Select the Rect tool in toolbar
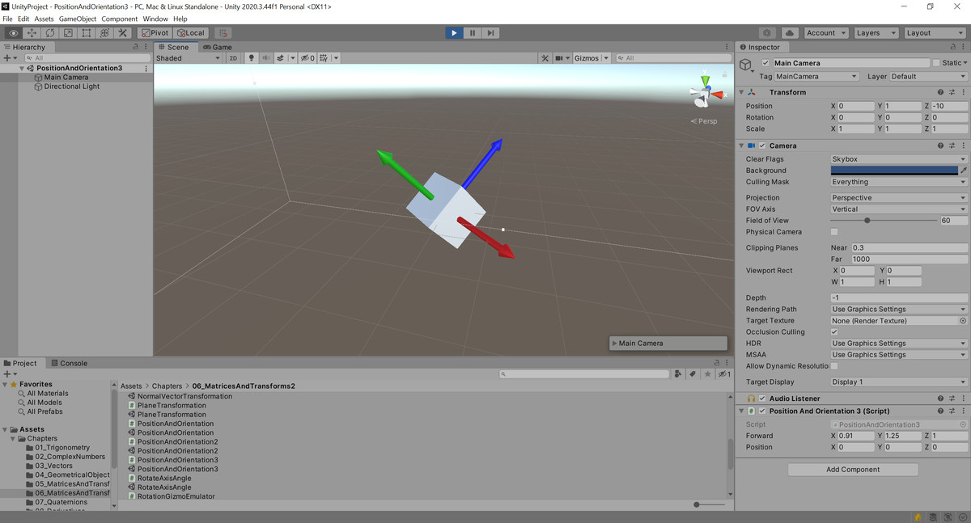This screenshot has height=523, width=971. click(87, 33)
